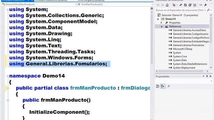The image size is (214, 120).
Task: Select the Solución 'Demo14' root node
Action: [x=180, y=15]
